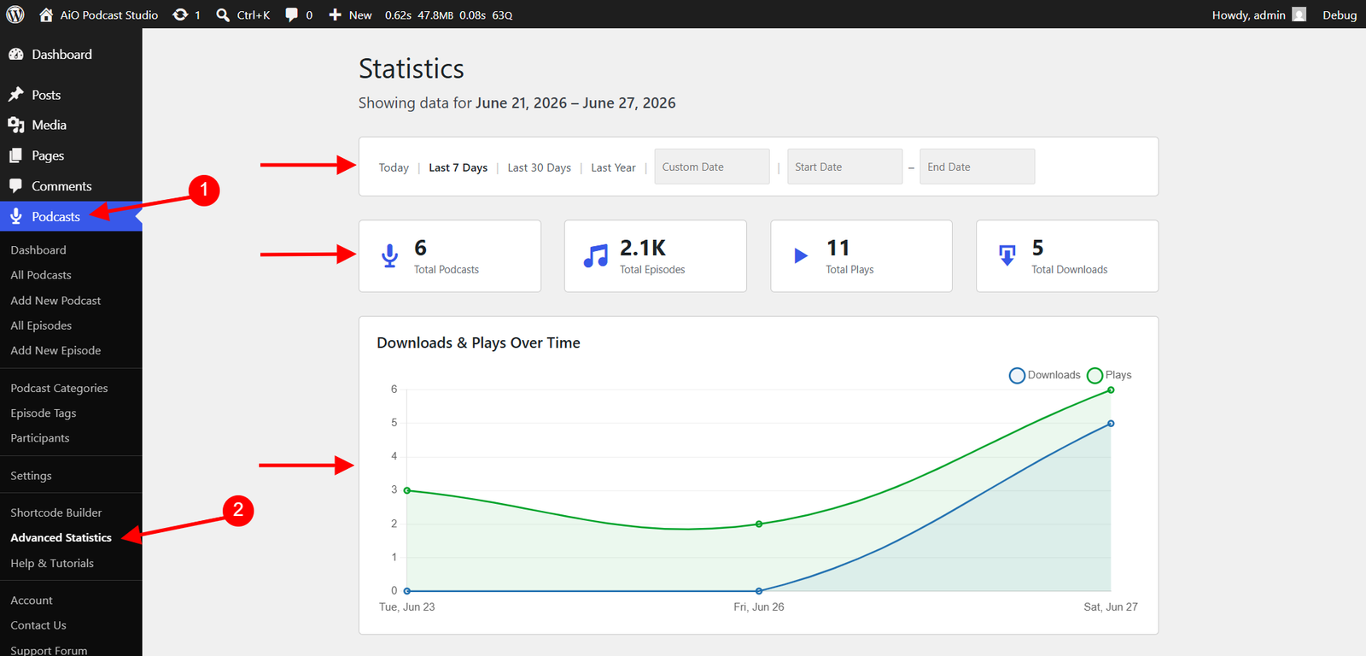This screenshot has width=1366, height=656.
Task: Click the Total Plays card showing 11
Action: pos(861,256)
